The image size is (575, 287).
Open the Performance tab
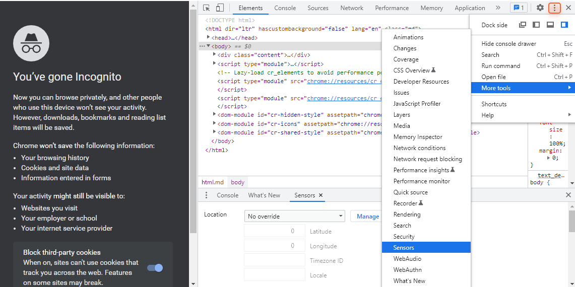pyautogui.click(x=392, y=8)
